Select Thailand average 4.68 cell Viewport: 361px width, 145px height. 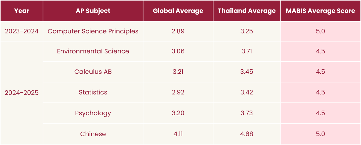click(247, 134)
